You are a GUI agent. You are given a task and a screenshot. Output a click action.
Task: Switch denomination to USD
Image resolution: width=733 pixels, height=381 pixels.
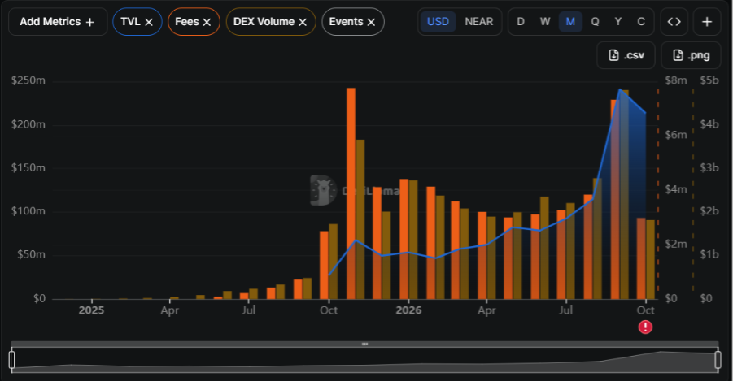click(438, 22)
